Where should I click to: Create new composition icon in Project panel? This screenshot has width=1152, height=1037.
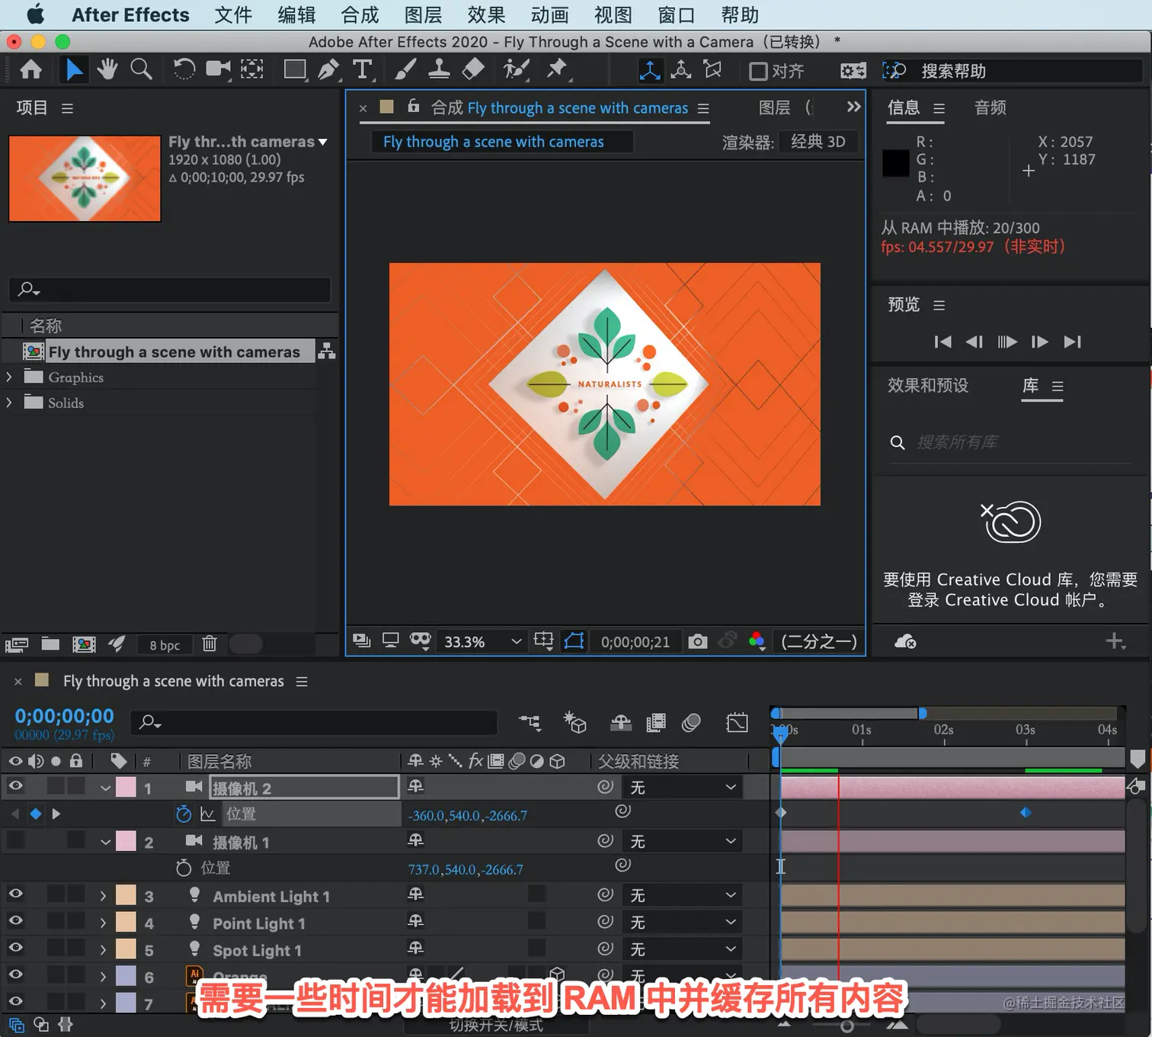click(x=84, y=644)
